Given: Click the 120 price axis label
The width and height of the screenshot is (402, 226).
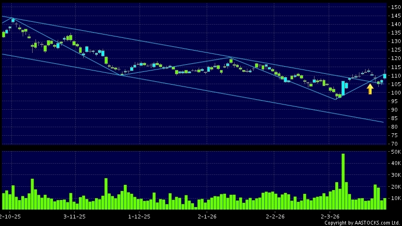Looking at the screenshot, I should coord(395,59).
